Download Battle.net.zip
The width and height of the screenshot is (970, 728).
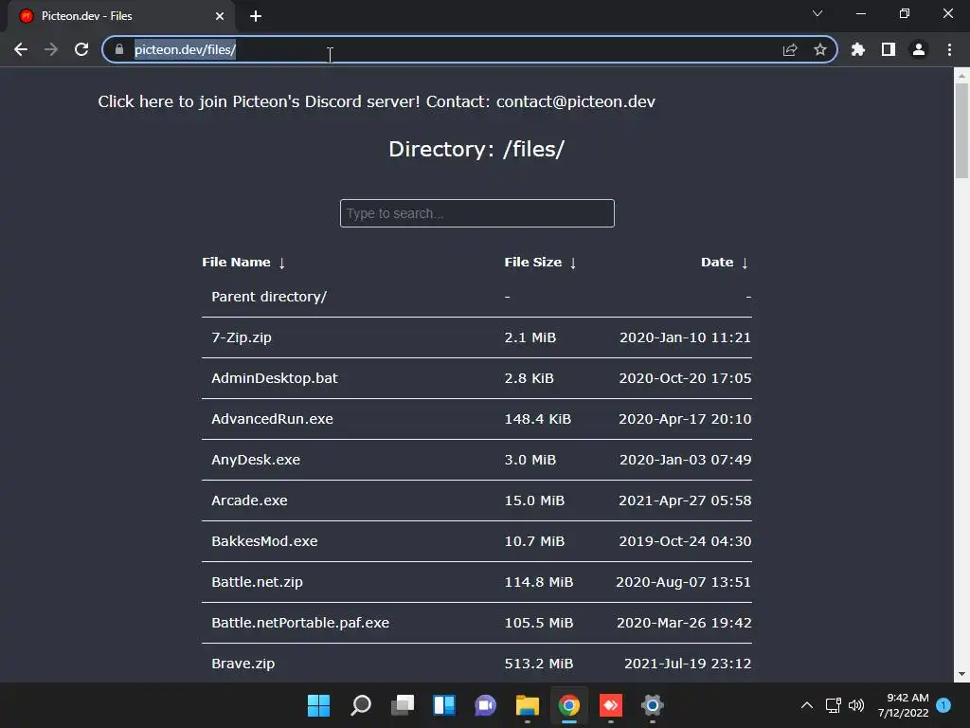pyautogui.click(x=257, y=582)
